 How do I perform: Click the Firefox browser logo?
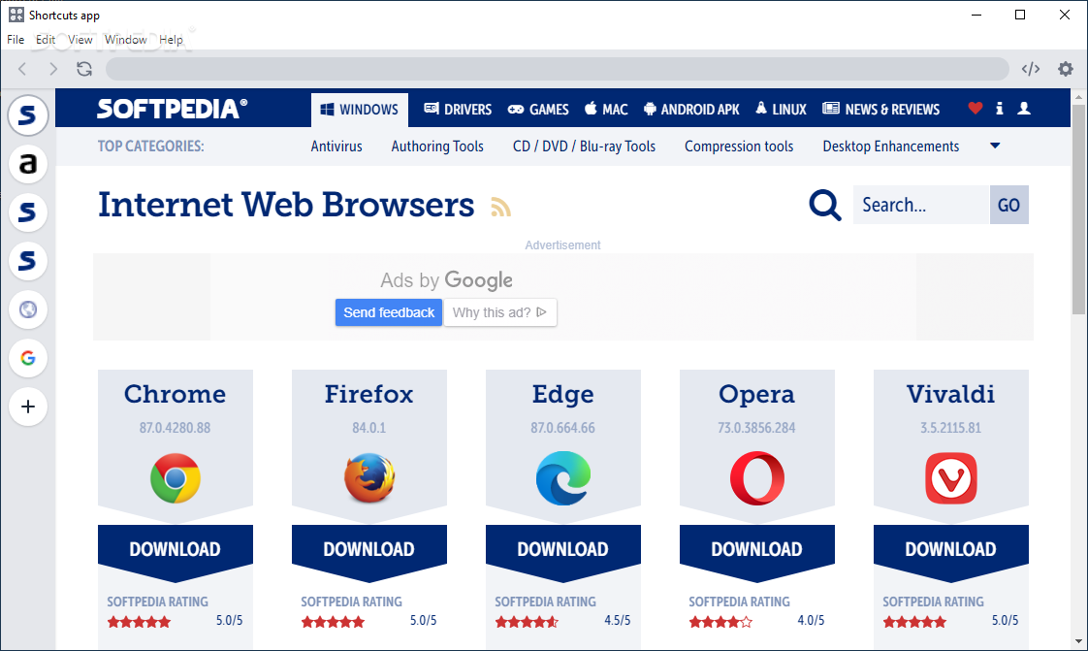[369, 478]
